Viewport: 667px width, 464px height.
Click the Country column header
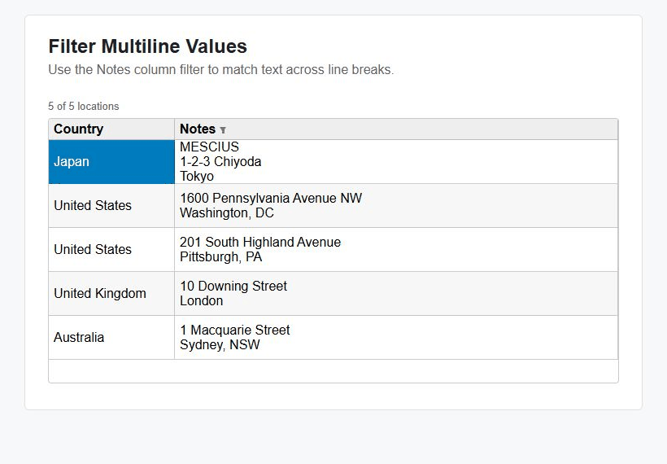[x=111, y=129]
